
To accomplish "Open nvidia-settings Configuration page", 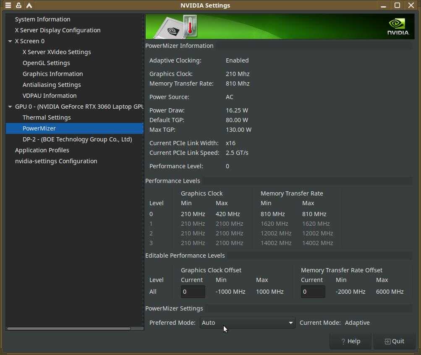I will coord(56,161).
